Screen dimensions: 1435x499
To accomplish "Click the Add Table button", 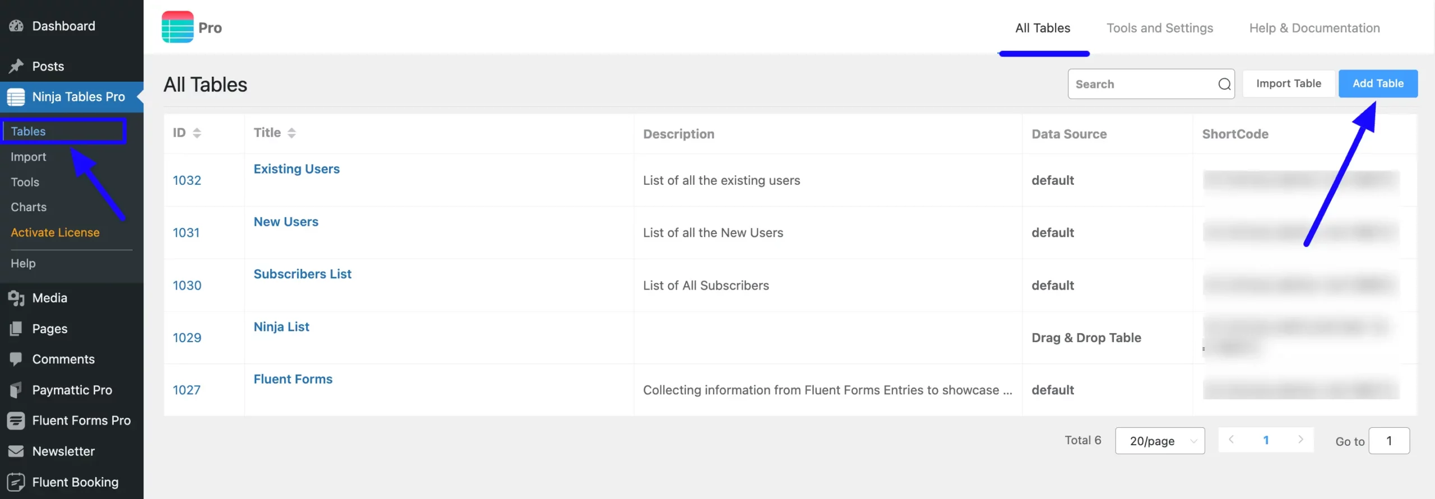I will coord(1378,83).
